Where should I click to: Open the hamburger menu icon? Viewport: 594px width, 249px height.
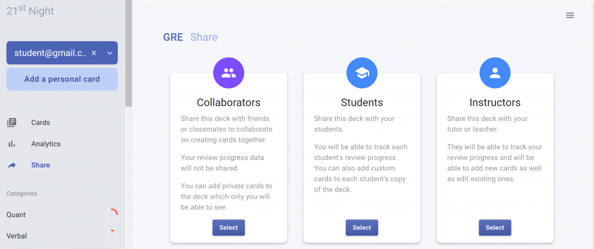tap(570, 16)
